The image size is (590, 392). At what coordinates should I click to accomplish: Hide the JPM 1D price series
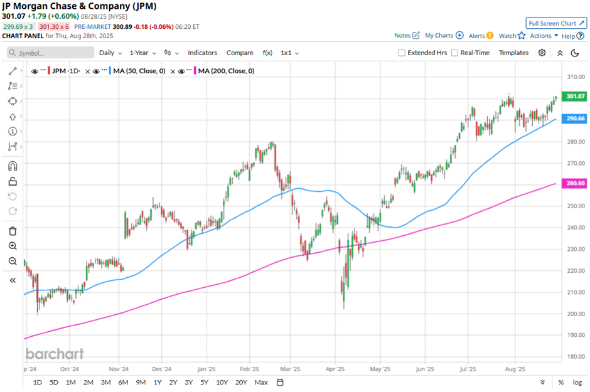pyautogui.click(x=35, y=72)
